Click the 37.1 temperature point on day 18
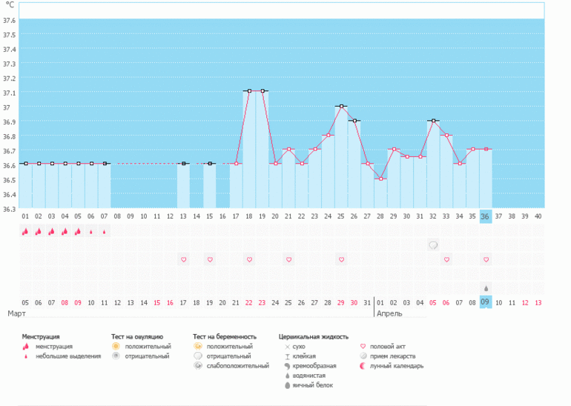The height and width of the screenshot is (406, 571). 249,91
